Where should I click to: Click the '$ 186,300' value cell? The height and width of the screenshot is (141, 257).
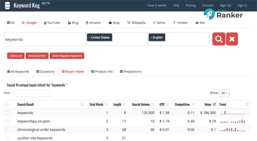click(208, 113)
